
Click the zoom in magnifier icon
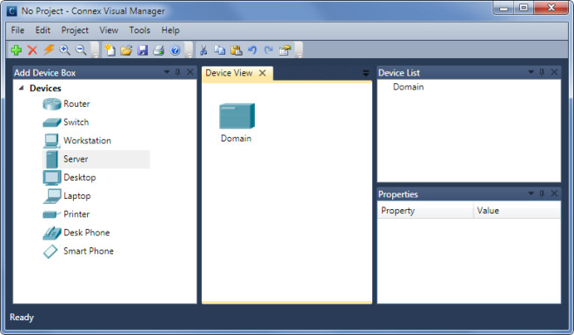coord(65,50)
